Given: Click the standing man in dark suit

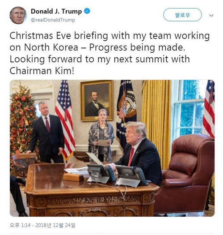Looking at the screenshot, I should [46, 132].
